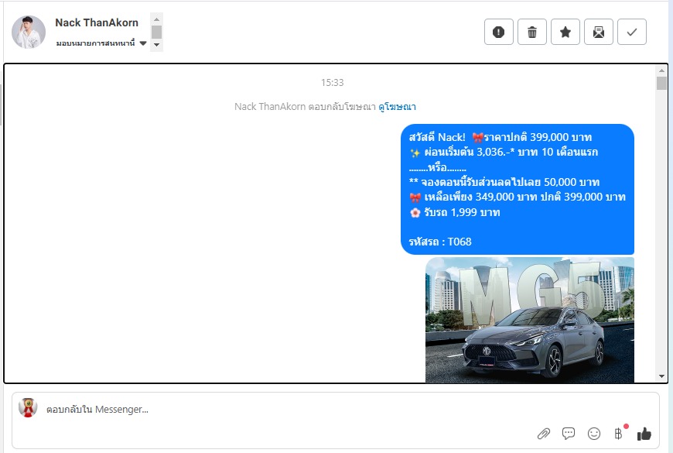Send a thumbs-up like

(644, 434)
